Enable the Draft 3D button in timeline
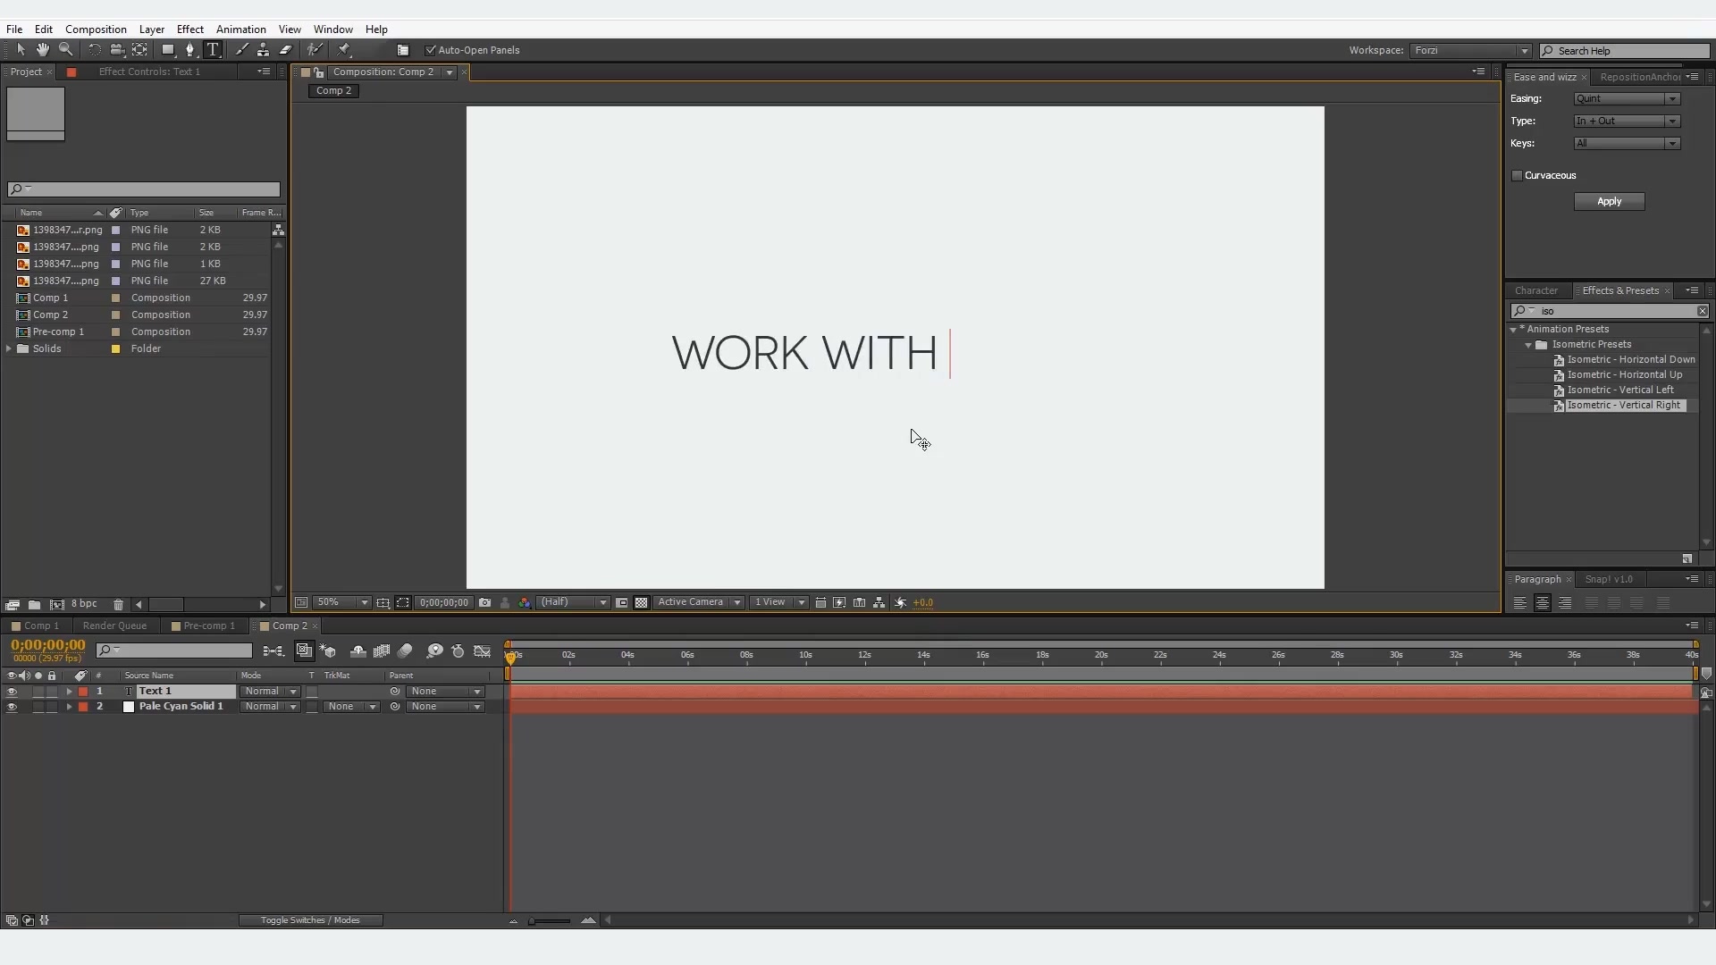The height and width of the screenshot is (965, 1716). [328, 651]
